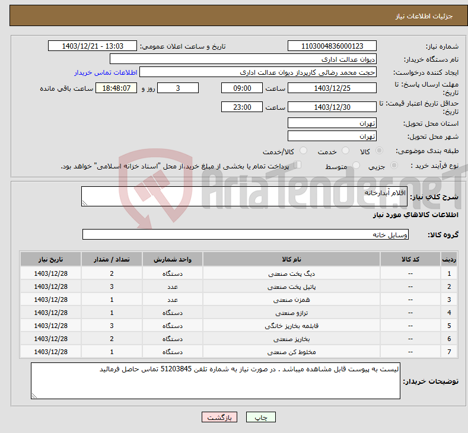Click the تاریخ نیاز column header
Screen dimensions: 468x433
click(x=51, y=259)
